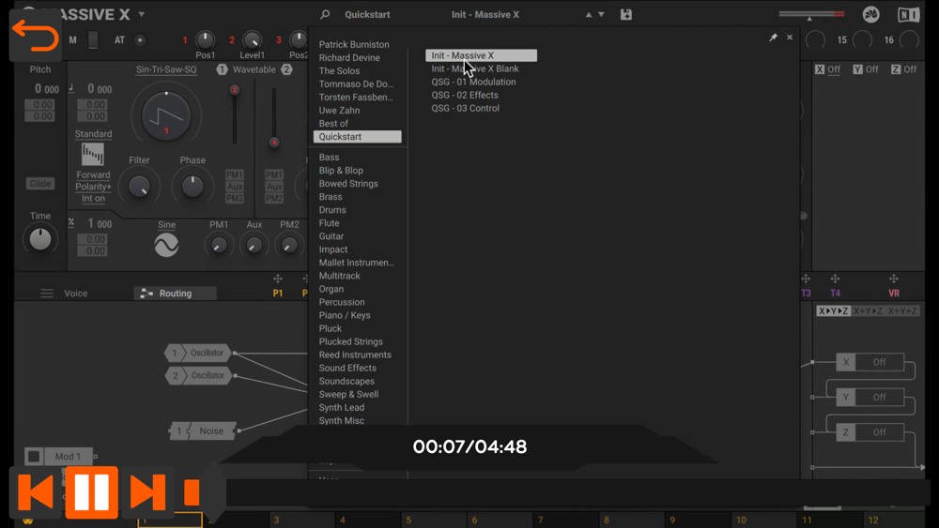Screen dimensions: 939x528
Task: Click the orange back arrow icon
Action: pyautogui.click(x=35, y=36)
